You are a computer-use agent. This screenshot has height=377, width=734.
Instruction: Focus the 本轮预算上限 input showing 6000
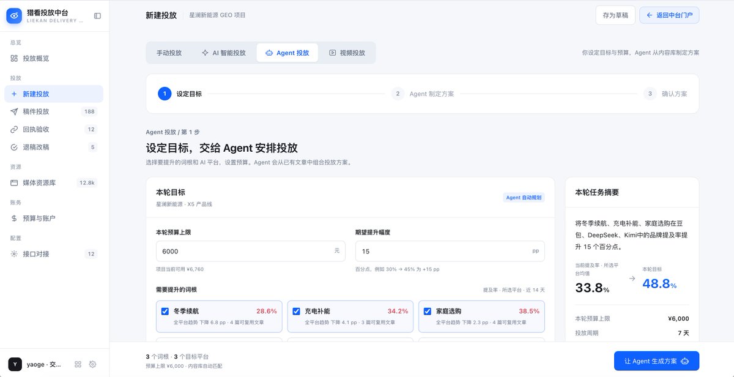click(x=251, y=251)
